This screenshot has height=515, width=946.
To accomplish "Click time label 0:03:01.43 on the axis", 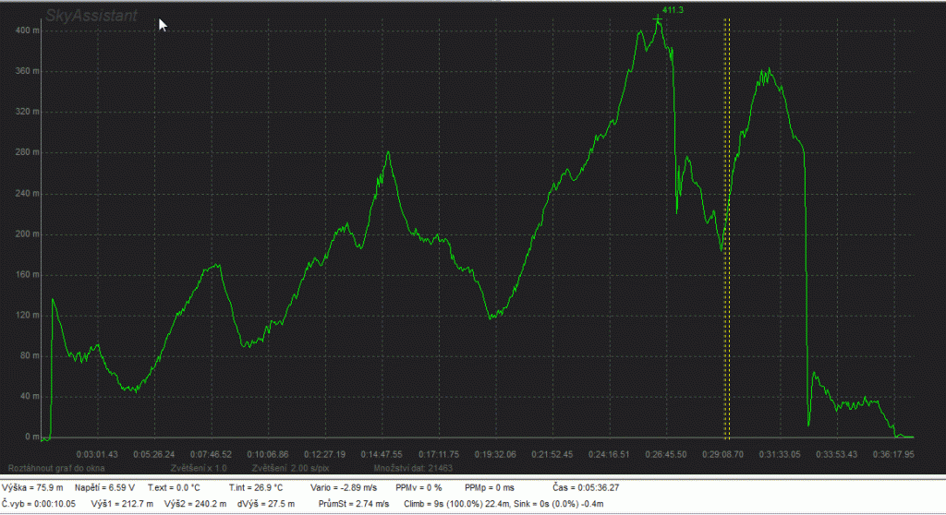I will [x=97, y=454].
